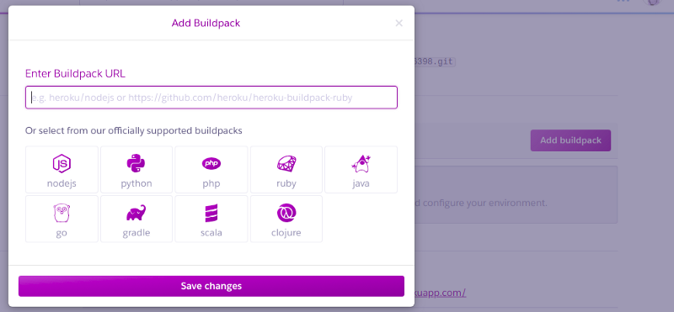Click the nodejs label text
Image resolution: width=674 pixels, height=312 pixels.
[62, 183]
